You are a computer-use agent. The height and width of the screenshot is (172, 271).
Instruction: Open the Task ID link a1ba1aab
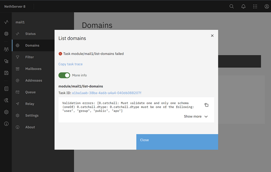pyautogui.click(x=106, y=93)
